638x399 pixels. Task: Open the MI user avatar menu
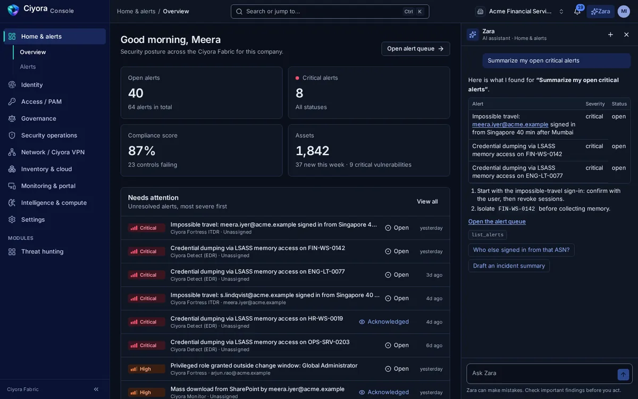624,11
